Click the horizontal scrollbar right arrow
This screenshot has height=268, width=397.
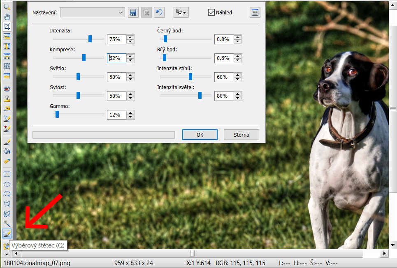pos(384,253)
